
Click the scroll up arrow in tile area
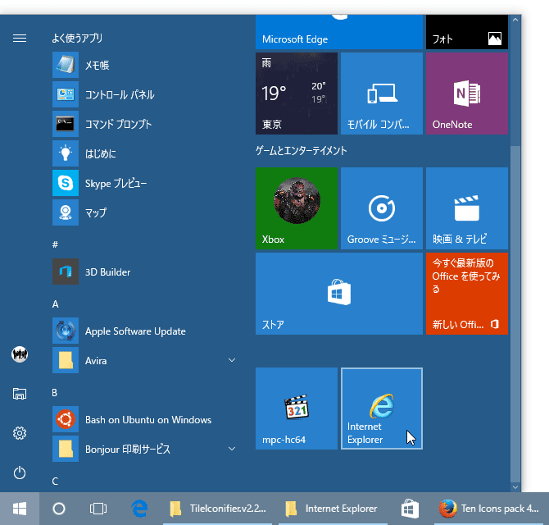click(x=515, y=20)
